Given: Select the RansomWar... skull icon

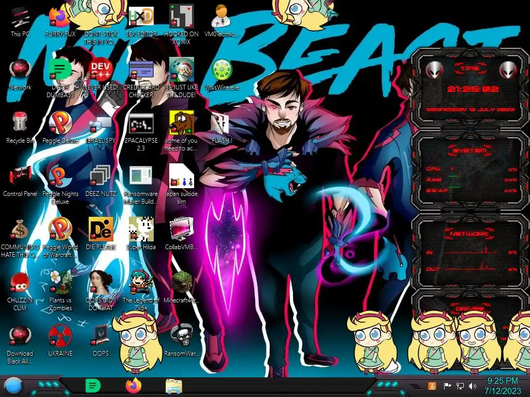Looking at the screenshot, I should (181, 341).
